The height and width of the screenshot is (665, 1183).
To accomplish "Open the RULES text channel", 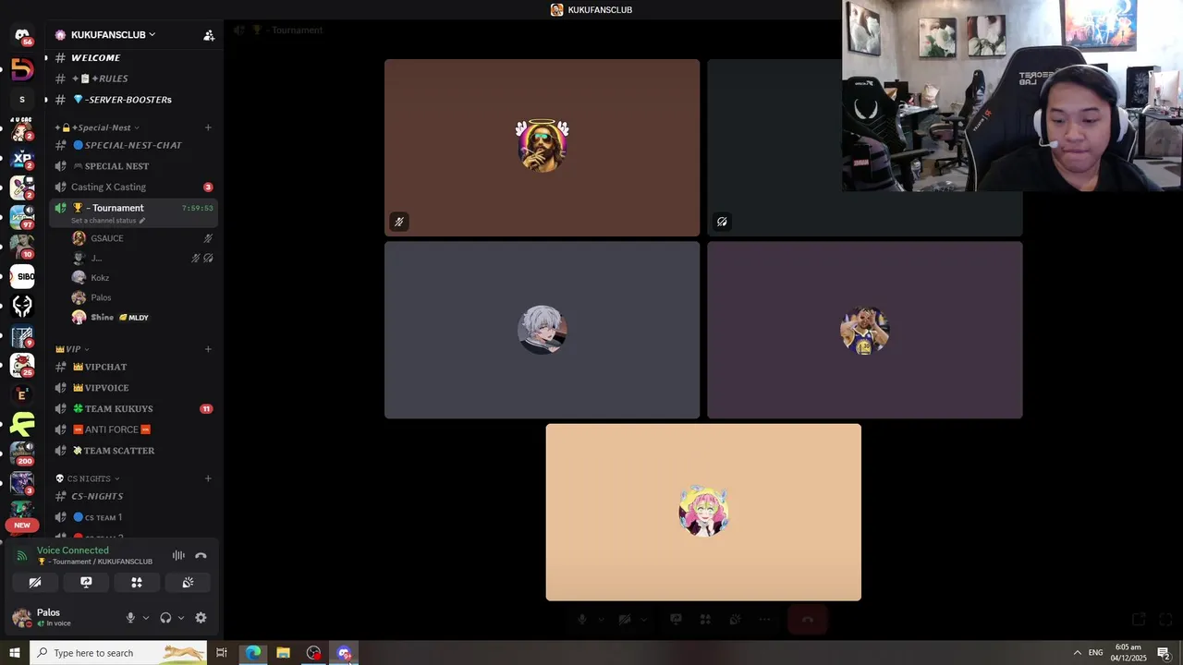I will click(134, 79).
